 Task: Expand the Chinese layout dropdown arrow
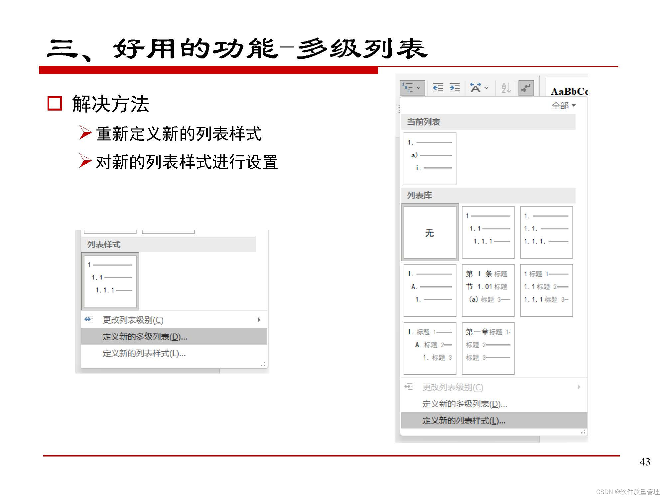click(486, 88)
